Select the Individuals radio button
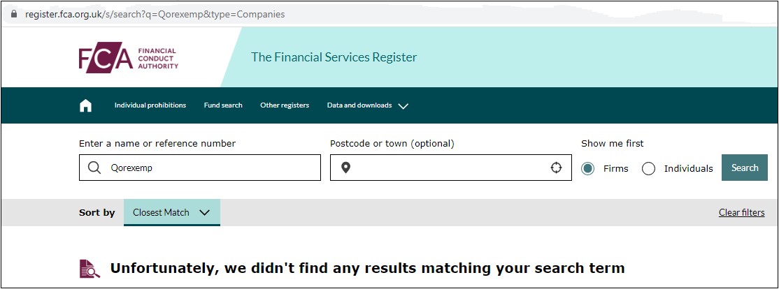The height and width of the screenshot is (289, 779). click(648, 168)
